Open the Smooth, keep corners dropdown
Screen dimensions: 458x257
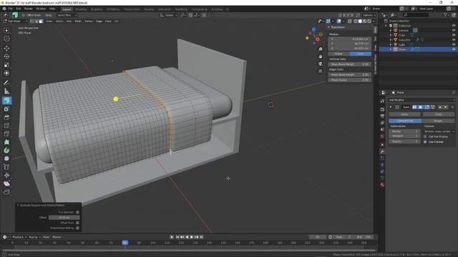tap(439, 131)
